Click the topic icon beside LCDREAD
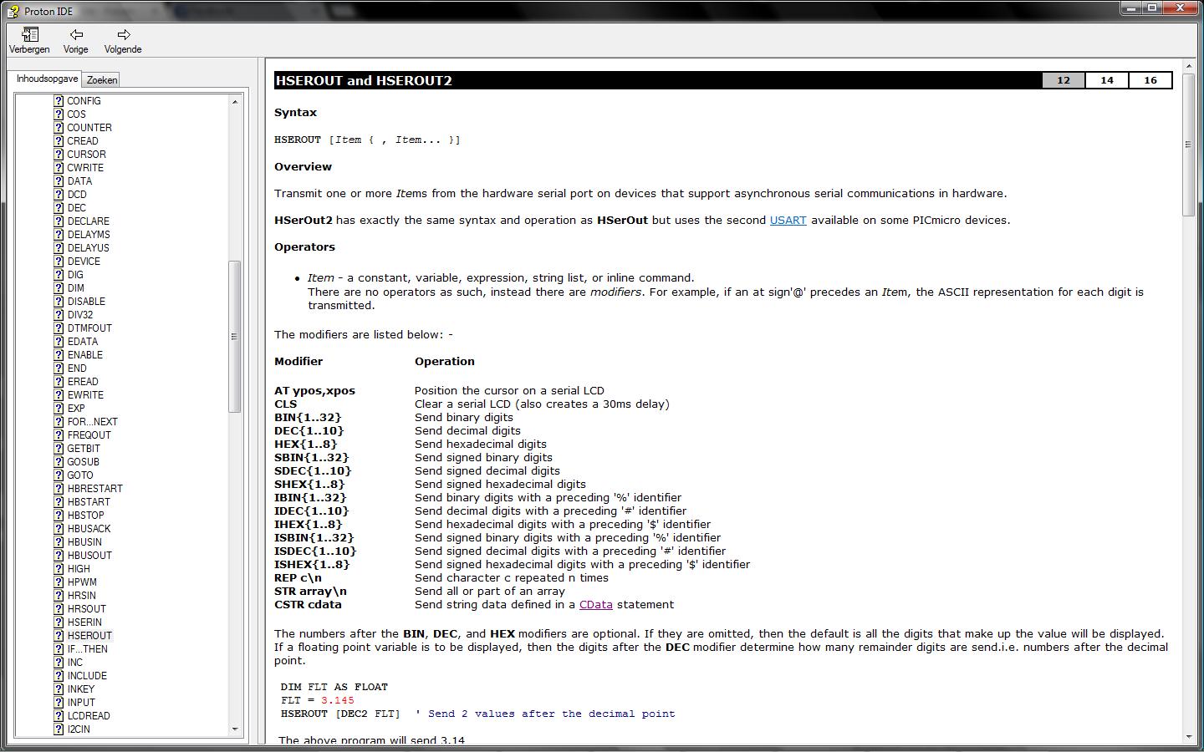1204x752 pixels. tap(59, 716)
